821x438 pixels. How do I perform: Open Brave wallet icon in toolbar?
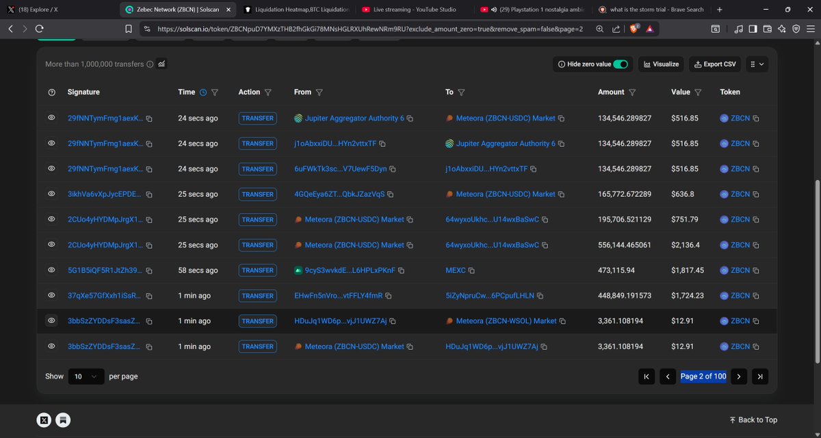point(767,29)
